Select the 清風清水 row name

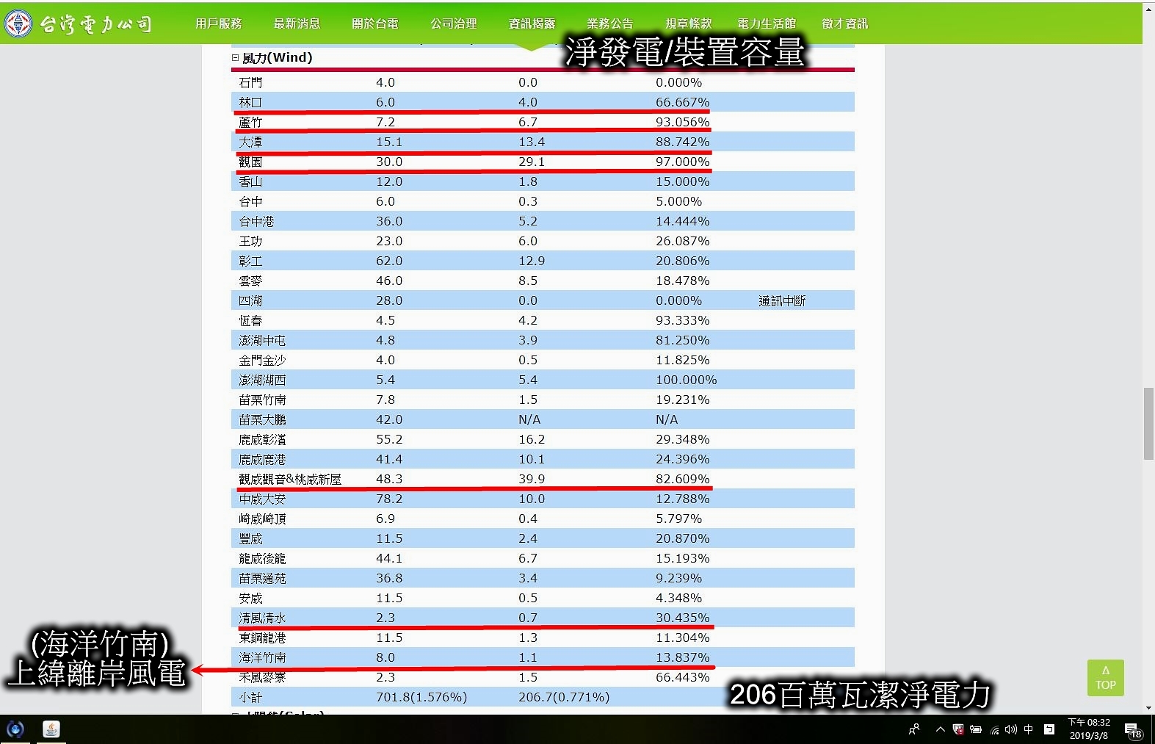point(262,618)
